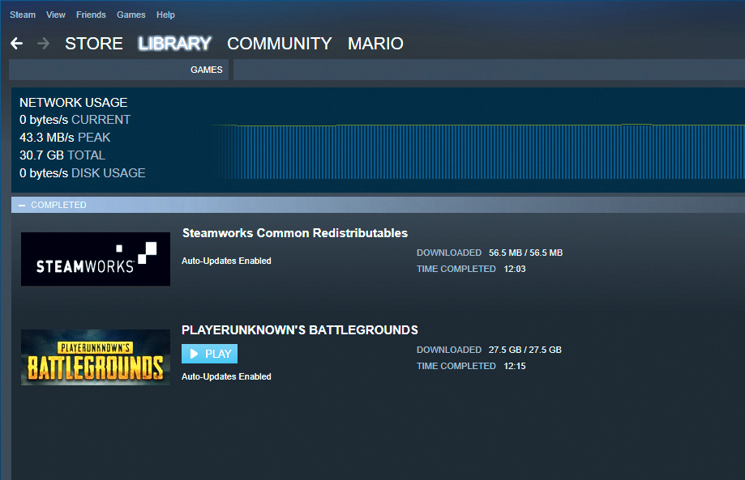Viewport: 745px width, 480px height.
Task: Open the MARIO profile section
Action: point(375,44)
